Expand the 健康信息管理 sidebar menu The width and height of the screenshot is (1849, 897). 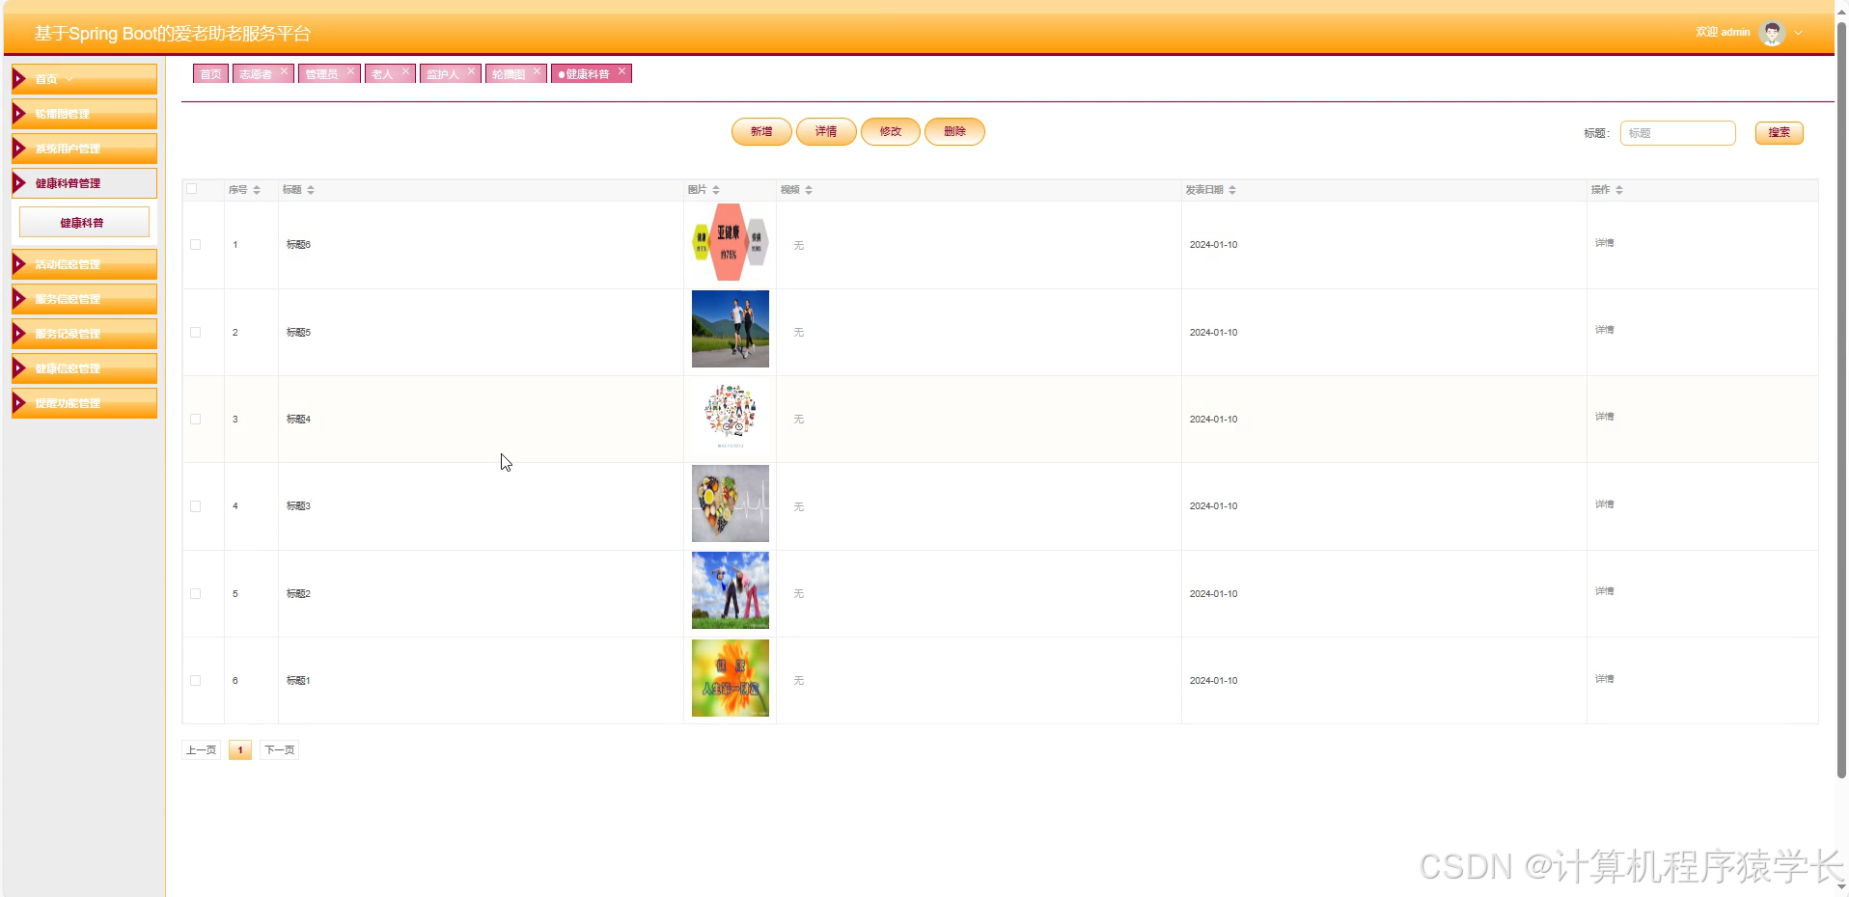click(84, 368)
